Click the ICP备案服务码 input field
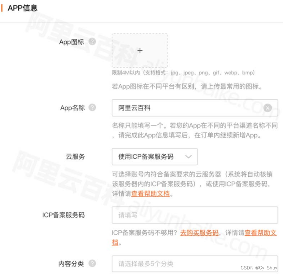Image resolution: width=283 pixels, height=274 pixels. click(195, 215)
